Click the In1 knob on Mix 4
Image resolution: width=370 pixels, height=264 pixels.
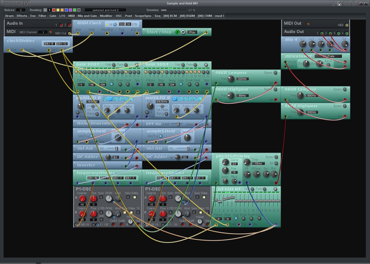click(x=303, y=44)
